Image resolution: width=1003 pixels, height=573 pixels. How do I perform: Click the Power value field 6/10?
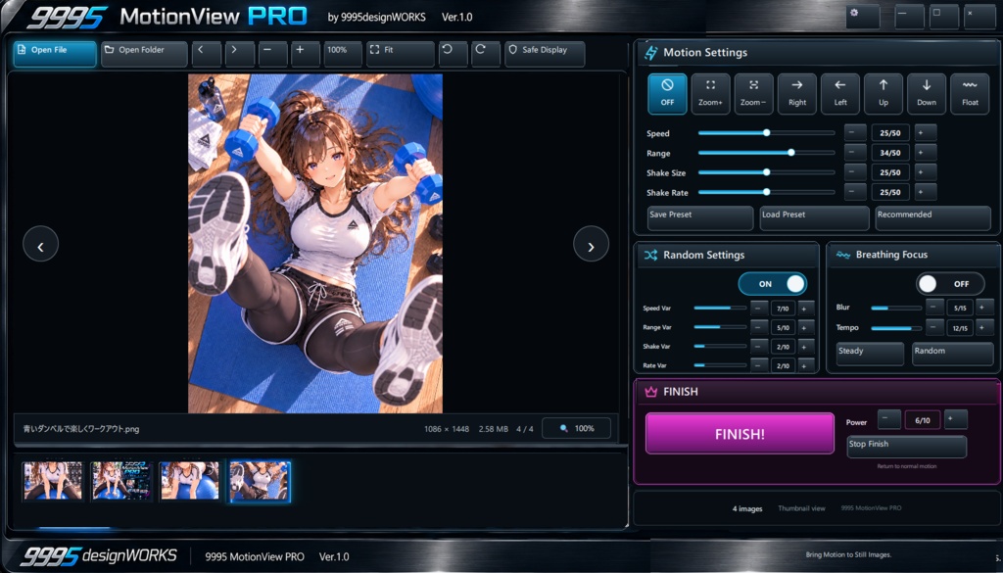tap(923, 419)
